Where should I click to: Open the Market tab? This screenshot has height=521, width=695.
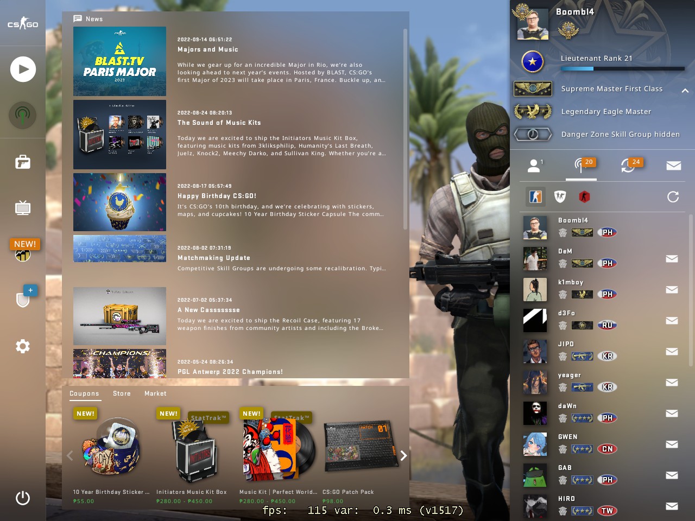pyautogui.click(x=155, y=393)
